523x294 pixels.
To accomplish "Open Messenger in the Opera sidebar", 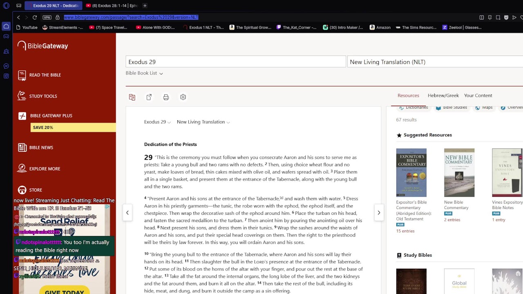I will 6,66.
